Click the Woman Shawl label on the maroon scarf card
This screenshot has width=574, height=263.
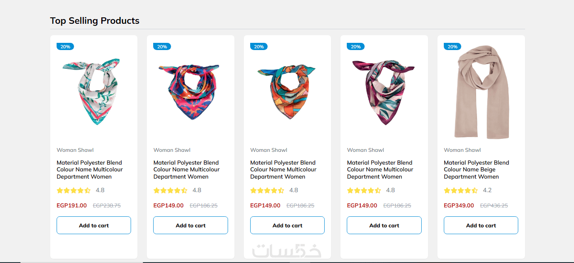point(365,150)
